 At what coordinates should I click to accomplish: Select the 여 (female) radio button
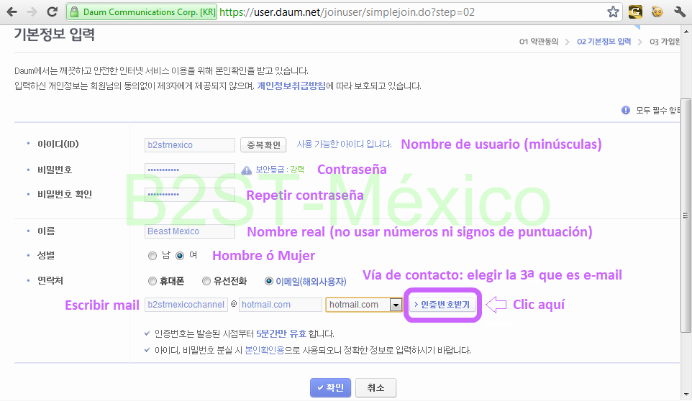pos(180,256)
